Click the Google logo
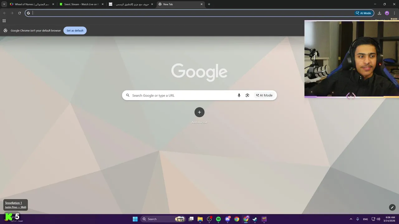Screen dimensions: 399x224 [199, 72]
